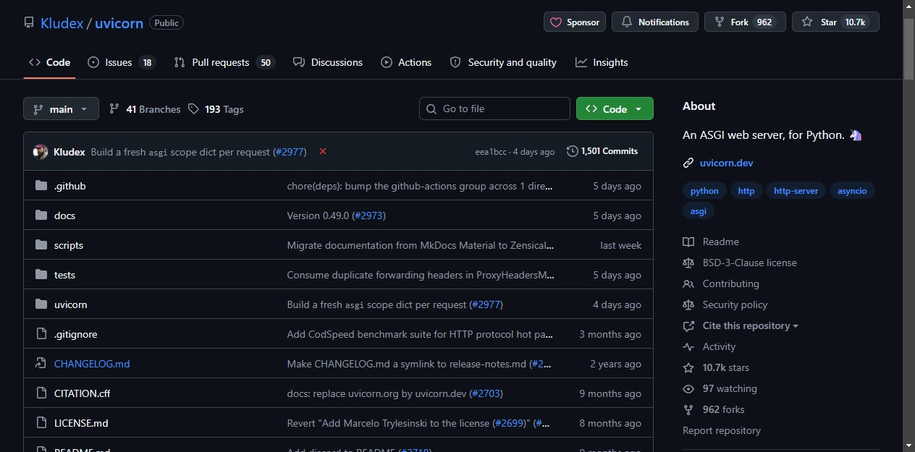Open the docs folder
The image size is (915, 452).
[64, 216]
